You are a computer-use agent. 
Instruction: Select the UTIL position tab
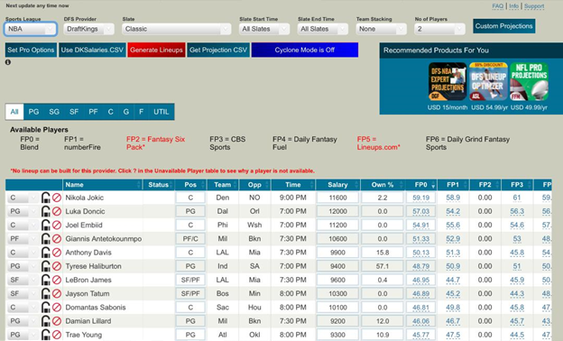(x=162, y=112)
